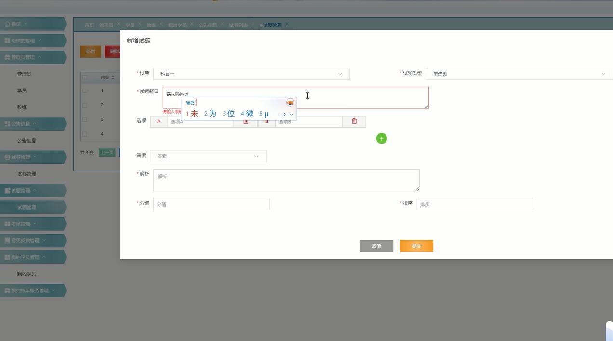
Task: Click the home icon in sidebar 首页
Action: click(x=7, y=24)
